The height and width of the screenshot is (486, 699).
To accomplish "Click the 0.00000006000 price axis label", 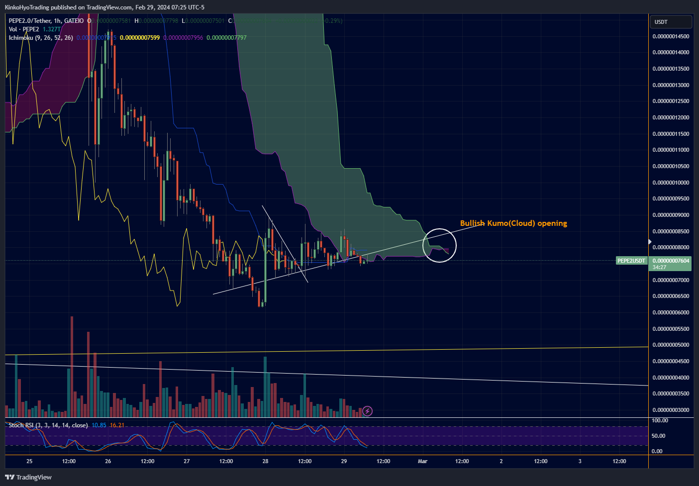I will coord(671,312).
